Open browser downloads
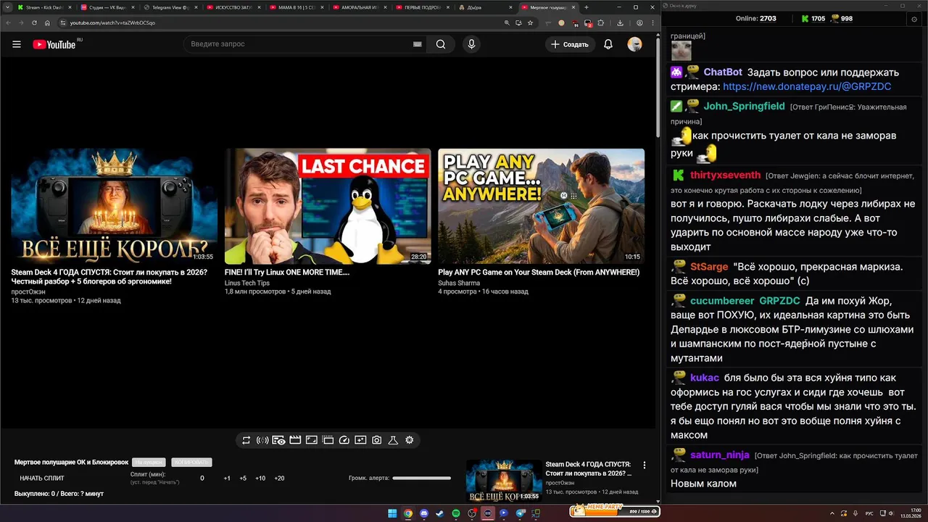This screenshot has width=928, height=522. 619,22
